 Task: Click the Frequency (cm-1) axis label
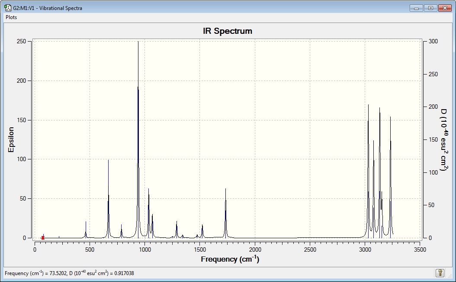click(230, 259)
